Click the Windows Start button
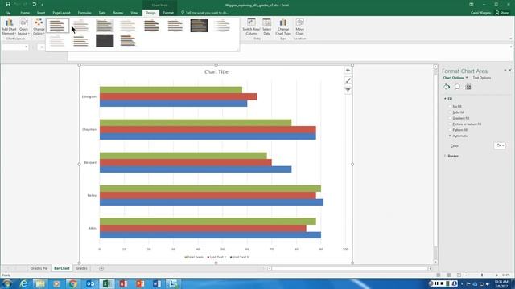Viewport: 515px width, 289px height. coord(7,283)
